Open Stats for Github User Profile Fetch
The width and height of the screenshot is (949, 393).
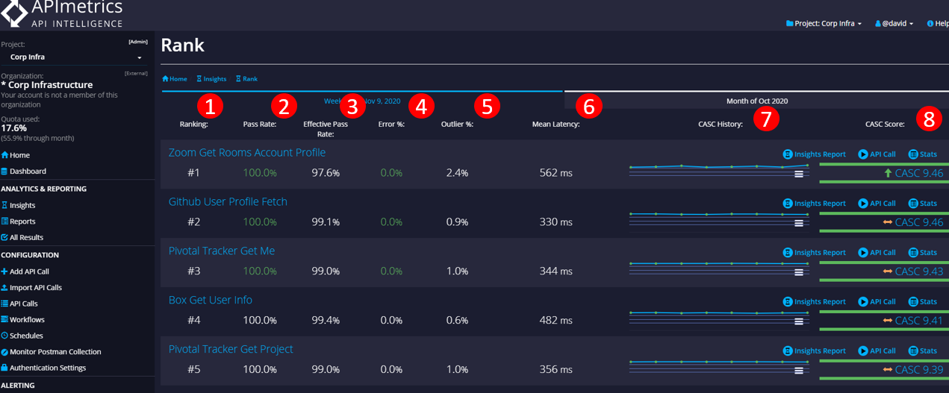point(922,204)
